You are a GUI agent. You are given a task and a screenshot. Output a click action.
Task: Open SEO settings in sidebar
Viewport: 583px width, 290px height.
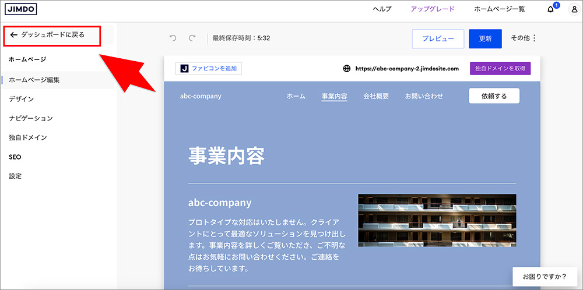(15, 157)
